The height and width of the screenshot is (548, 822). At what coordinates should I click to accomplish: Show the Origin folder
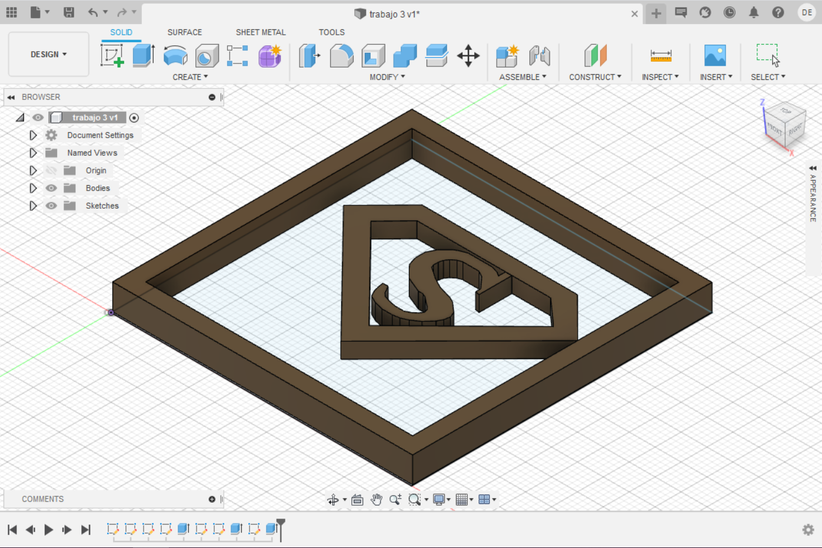point(51,171)
